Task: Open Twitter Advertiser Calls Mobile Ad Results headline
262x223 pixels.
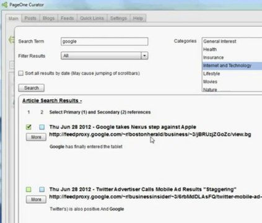Action: pos(143,190)
